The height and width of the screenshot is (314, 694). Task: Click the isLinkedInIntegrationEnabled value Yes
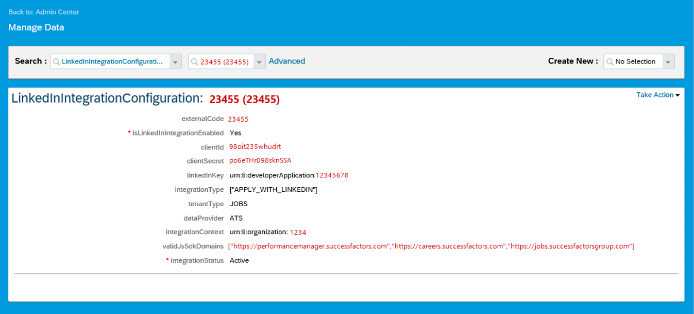click(235, 133)
